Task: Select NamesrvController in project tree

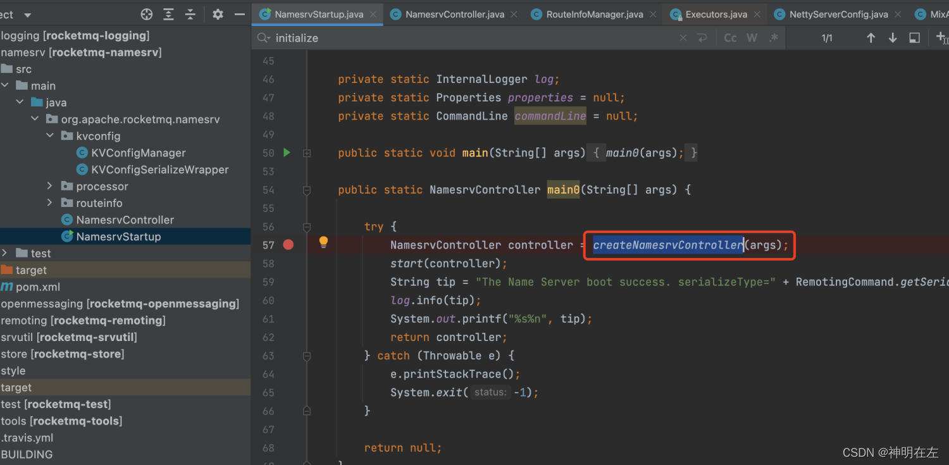Action: click(x=125, y=220)
